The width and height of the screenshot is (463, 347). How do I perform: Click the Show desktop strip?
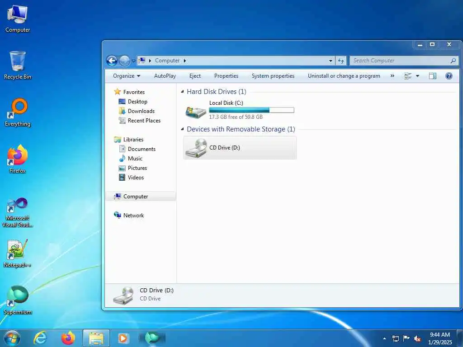pyautogui.click(x=460, y=338)
